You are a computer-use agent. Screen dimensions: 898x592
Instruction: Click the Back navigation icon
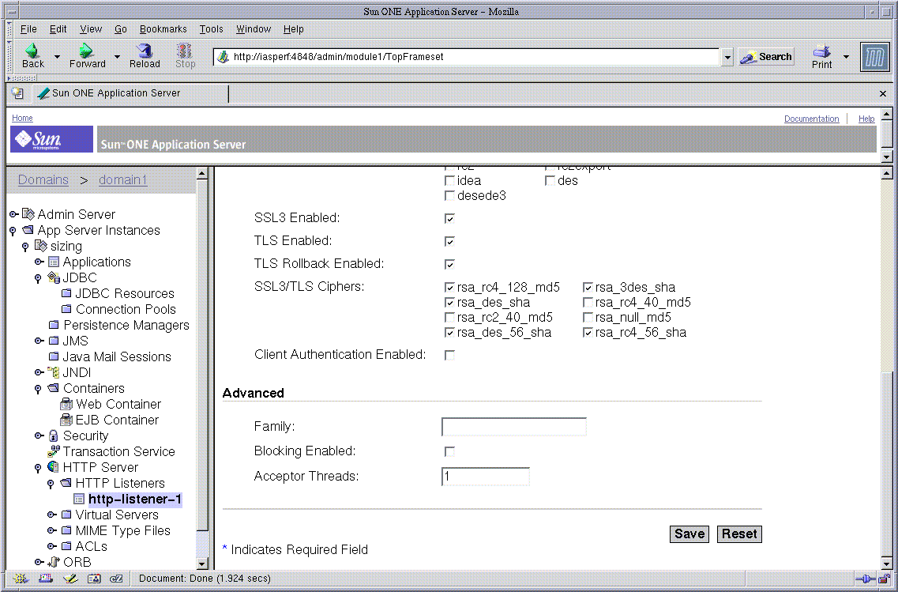point(32,51)
